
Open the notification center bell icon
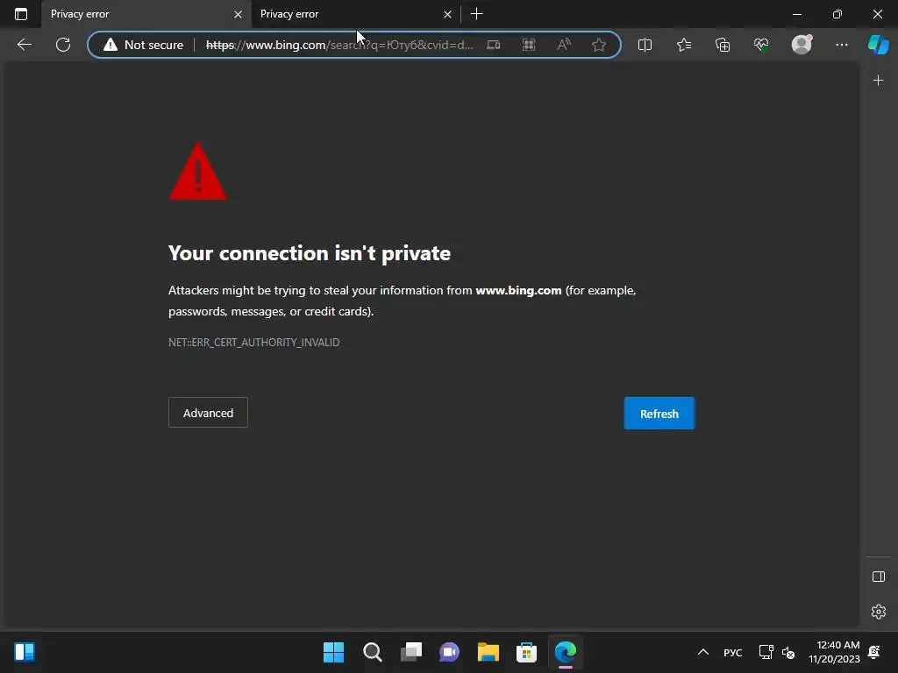874,652
